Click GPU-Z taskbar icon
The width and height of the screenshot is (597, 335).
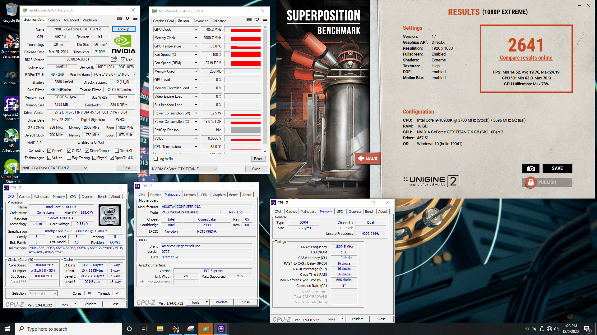point(206,329)
